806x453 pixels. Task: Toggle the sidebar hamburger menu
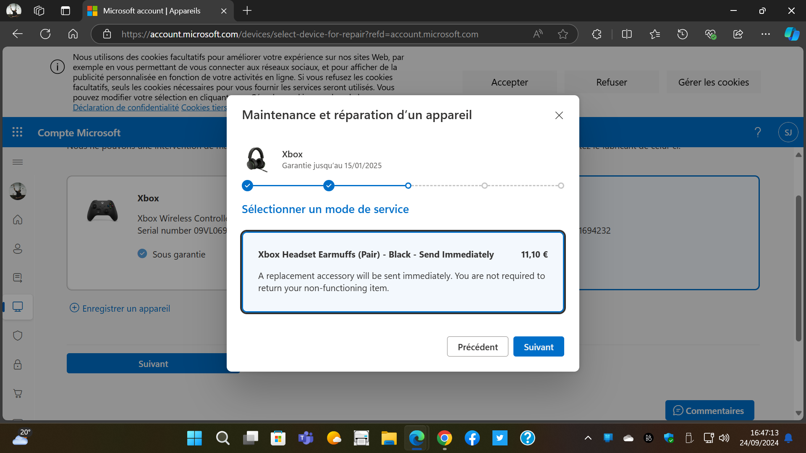point(18,162)
